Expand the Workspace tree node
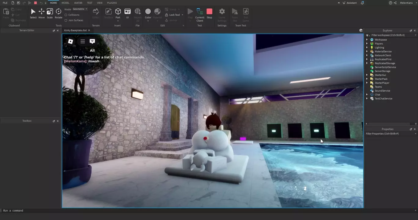418x220 pixels. (x=367, y=40)
